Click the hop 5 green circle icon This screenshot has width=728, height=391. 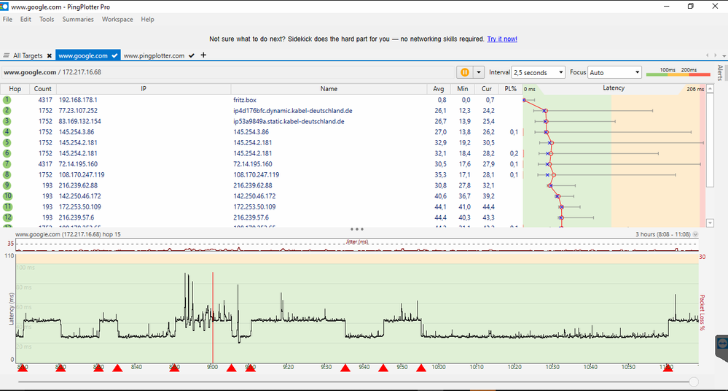pyautogui.click(x=7, y=143)
